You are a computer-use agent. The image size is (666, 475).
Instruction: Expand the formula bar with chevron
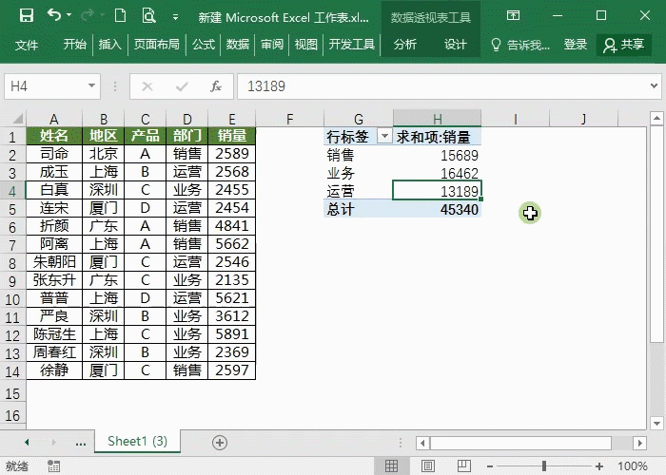pos(654,86)
